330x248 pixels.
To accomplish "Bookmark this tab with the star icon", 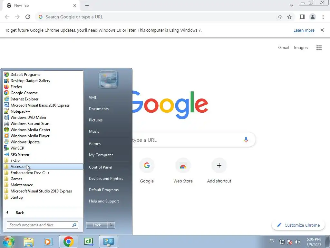I will click(x=289, y=17).
